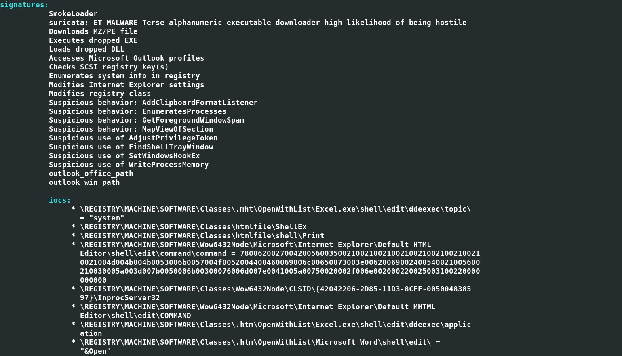
Task: Click the outlook_win_path entry
Action: click(84, 182)
